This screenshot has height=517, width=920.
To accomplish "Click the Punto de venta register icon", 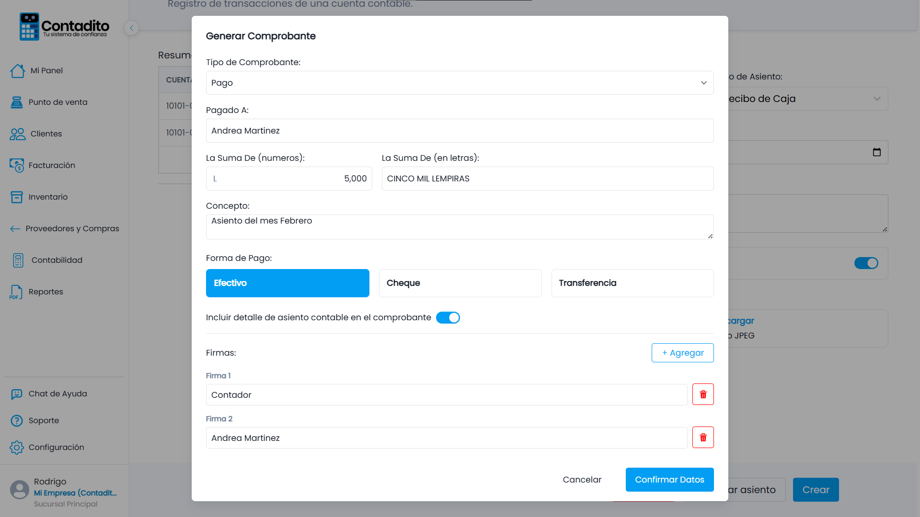I will point(17,102).
